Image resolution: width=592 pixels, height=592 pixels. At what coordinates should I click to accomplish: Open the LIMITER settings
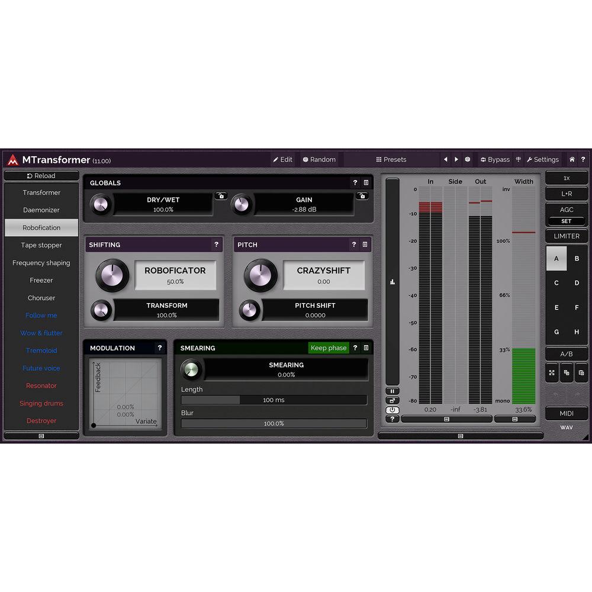click(x=567, y=236)
